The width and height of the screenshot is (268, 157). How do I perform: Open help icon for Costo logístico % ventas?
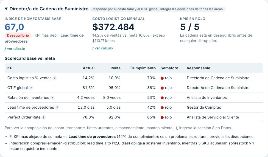coord(55,78)
